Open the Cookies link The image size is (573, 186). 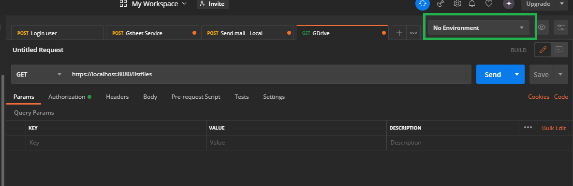pos(539,97)
